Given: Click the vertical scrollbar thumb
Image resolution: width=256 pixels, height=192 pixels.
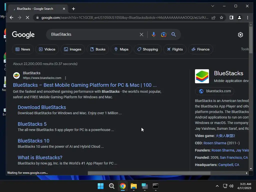Looking at the screenshot, I should pos(251,39).
